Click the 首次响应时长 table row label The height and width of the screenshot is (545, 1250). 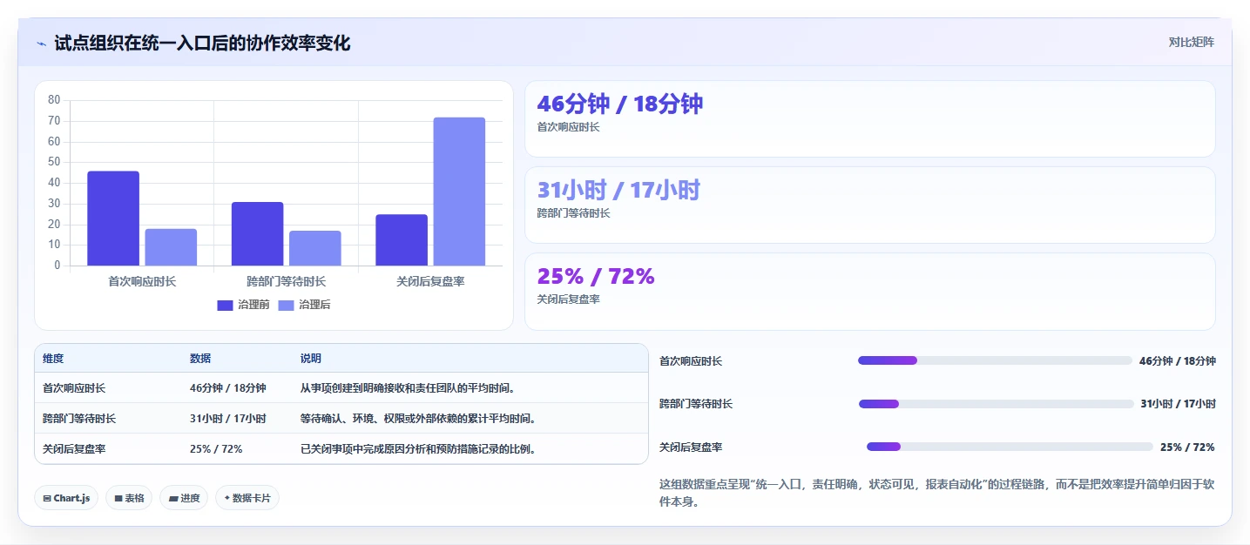pyautogui.click(x=74, y=388)
